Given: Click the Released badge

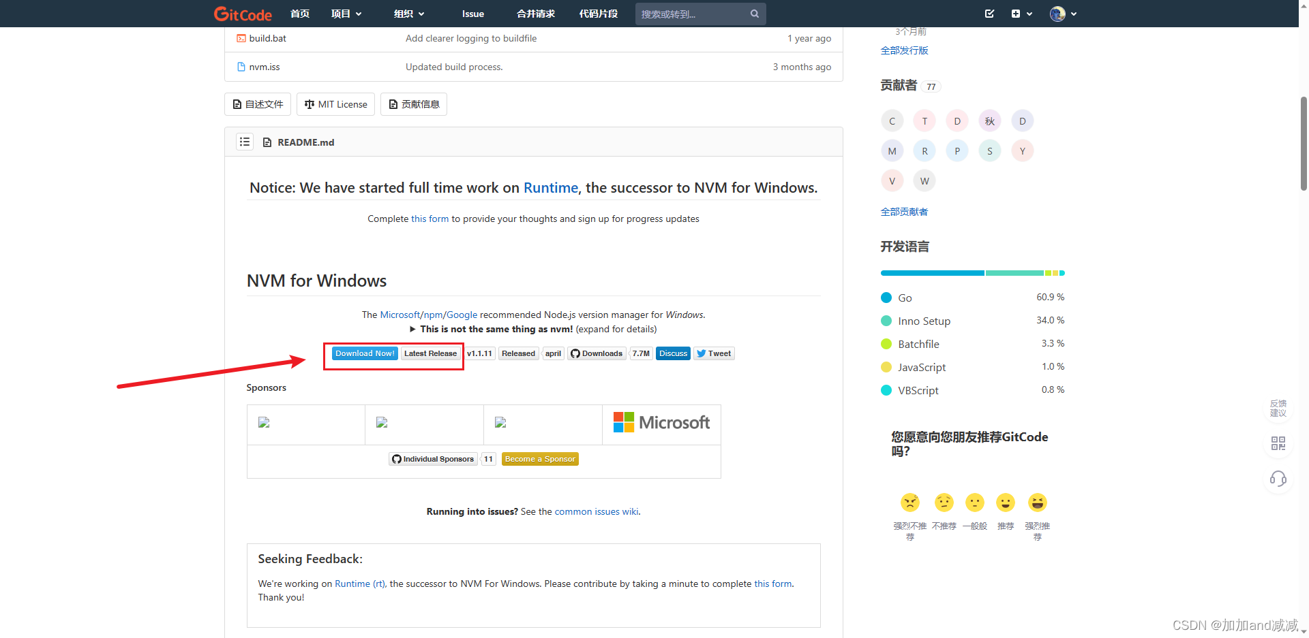Looking at the screenshot, I should pyautogui.click(x=518, y=353).
